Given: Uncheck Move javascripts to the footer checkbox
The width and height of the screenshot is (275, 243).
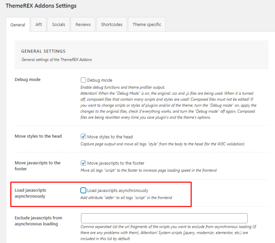Looking at the screenshot, I should (x=83, y=163).
